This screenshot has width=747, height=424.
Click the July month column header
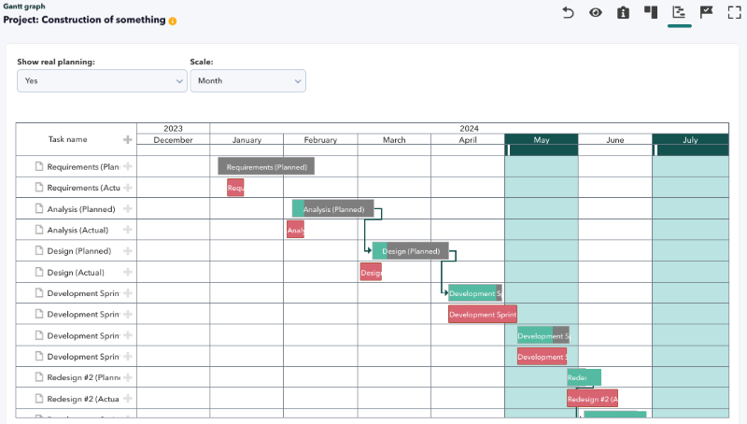[x=690, y=139]
